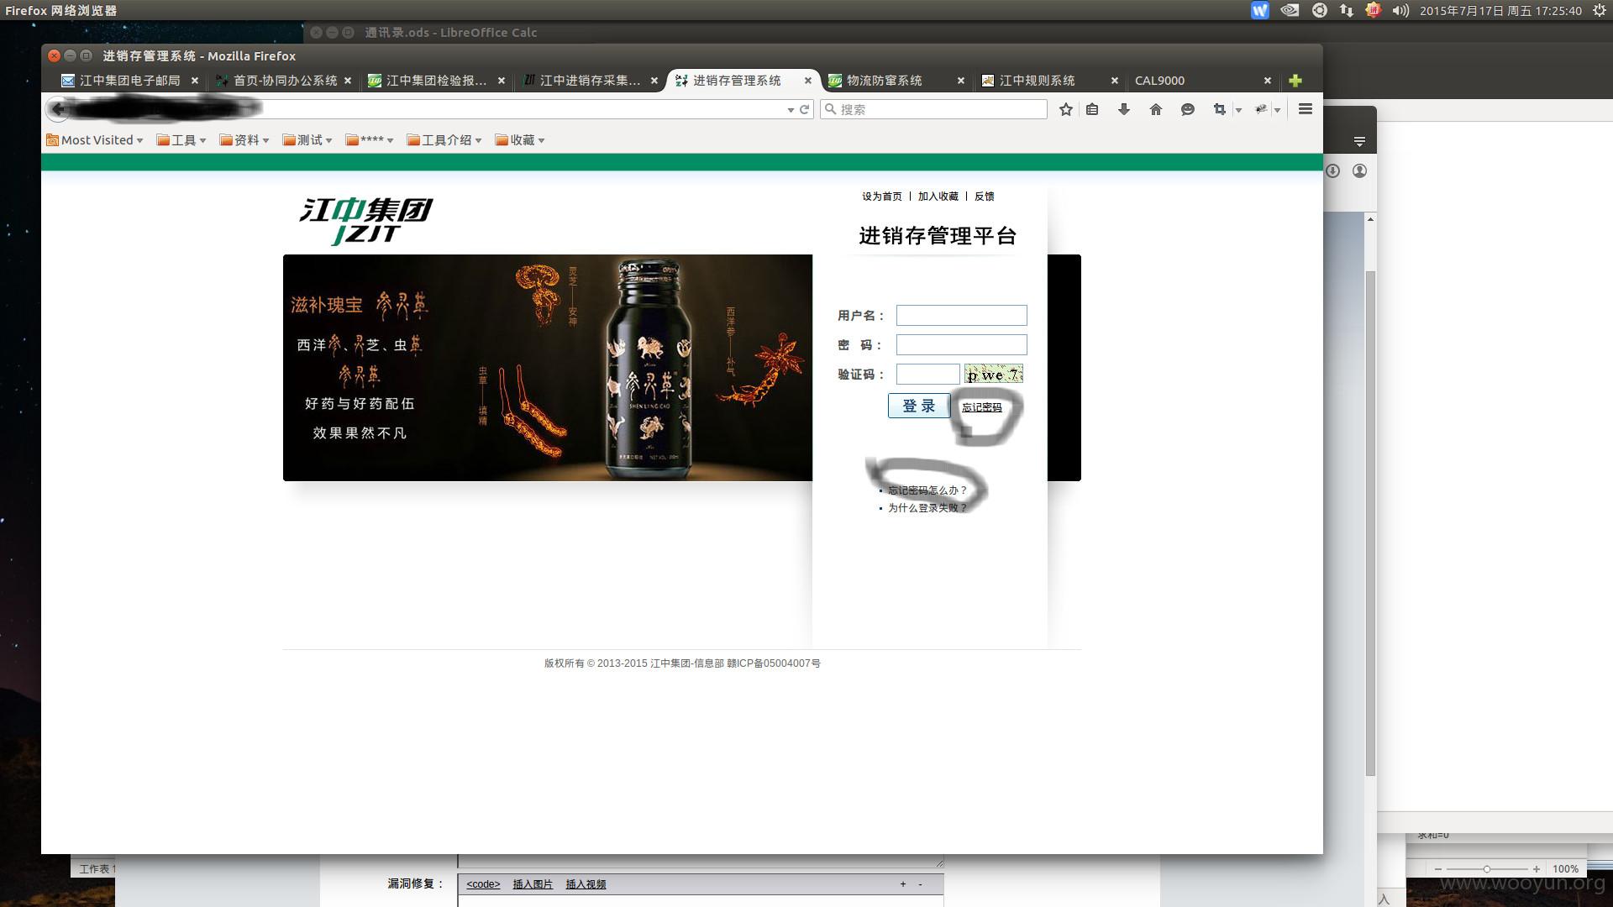Go back with the back arrow button

pos(57,109)
